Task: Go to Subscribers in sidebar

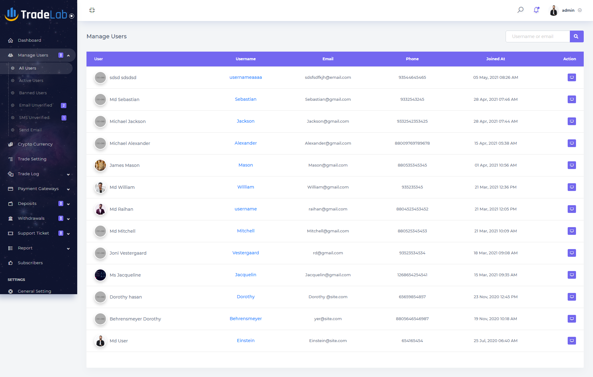Action: point(30,263)
